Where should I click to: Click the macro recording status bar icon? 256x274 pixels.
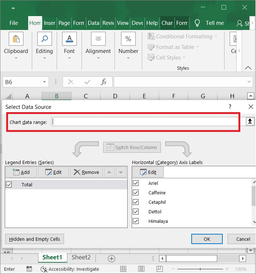coord(29,269)
